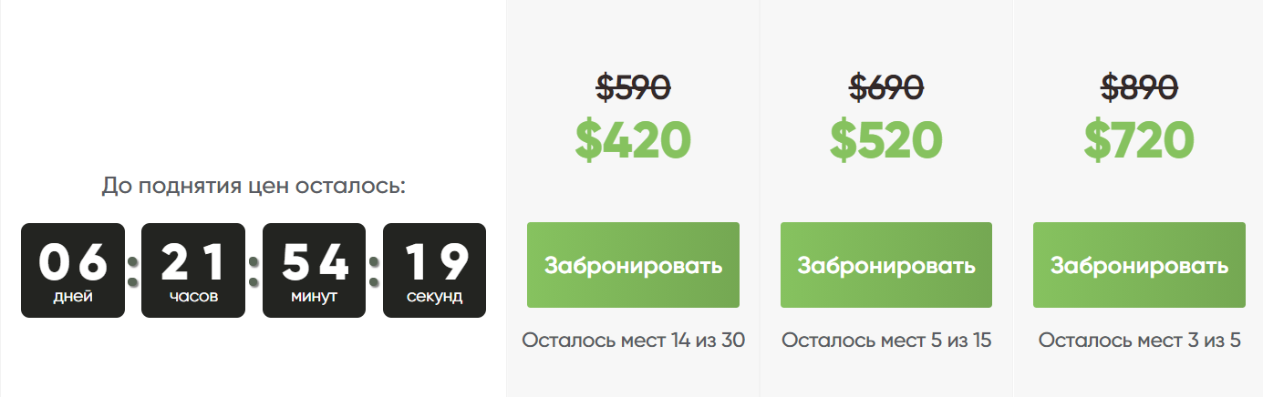Viewport: 1263px width, 397px height.
Task: Click the green $420 price
Action: (633, 140)
